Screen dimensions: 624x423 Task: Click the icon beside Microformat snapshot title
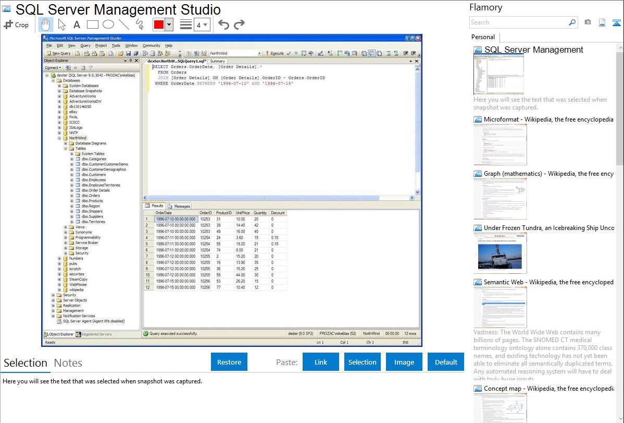click(x=478, y=119)
